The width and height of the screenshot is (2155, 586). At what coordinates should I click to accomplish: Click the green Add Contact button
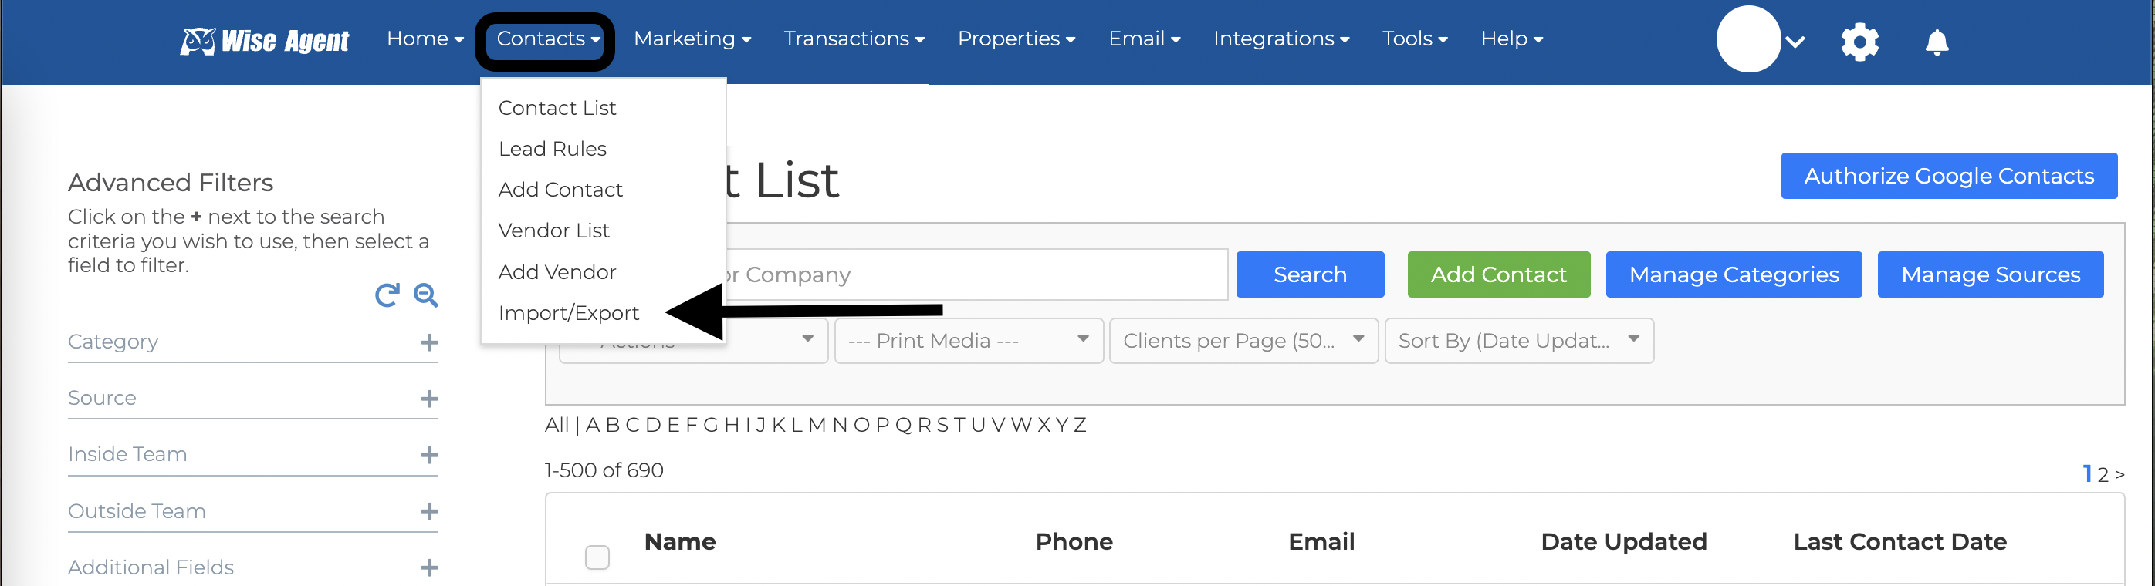(1497, 274)
